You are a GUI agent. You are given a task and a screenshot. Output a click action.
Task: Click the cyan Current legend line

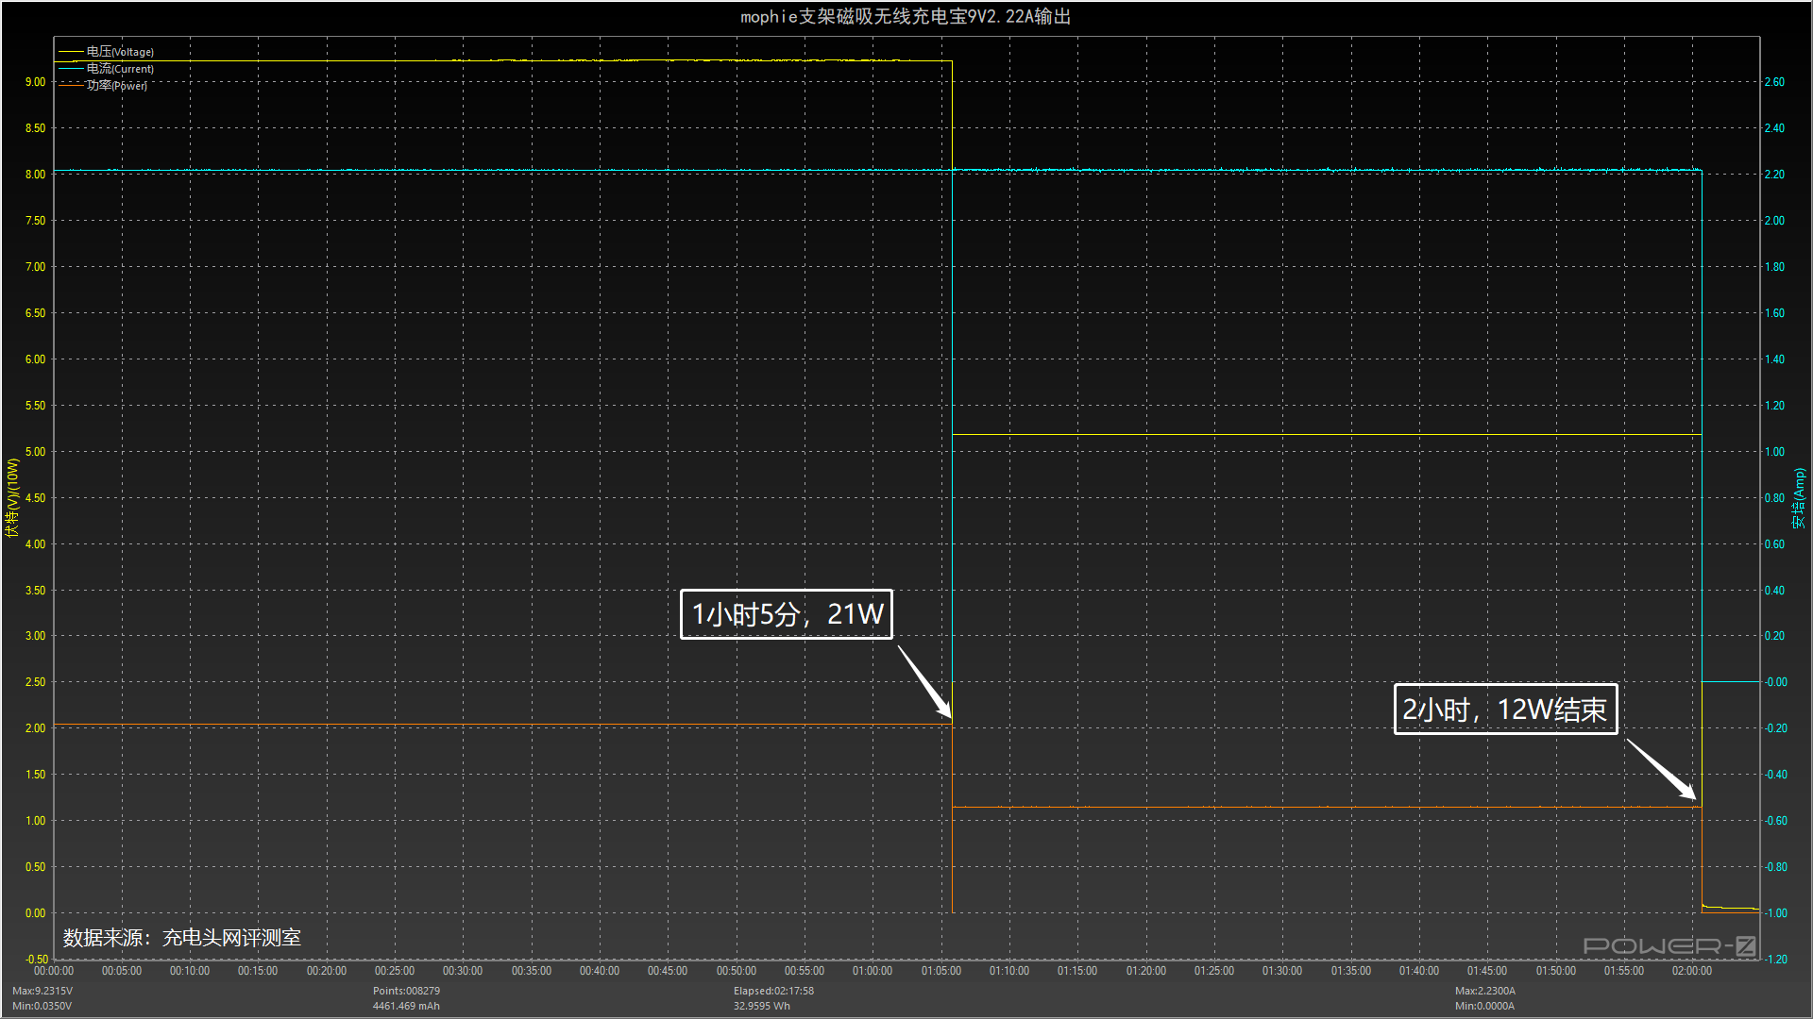71,69
